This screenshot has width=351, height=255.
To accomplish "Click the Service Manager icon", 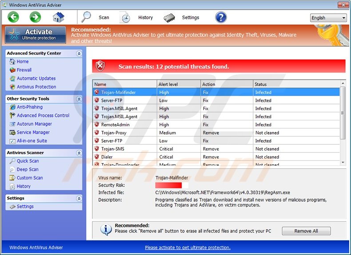I will 12,132.
